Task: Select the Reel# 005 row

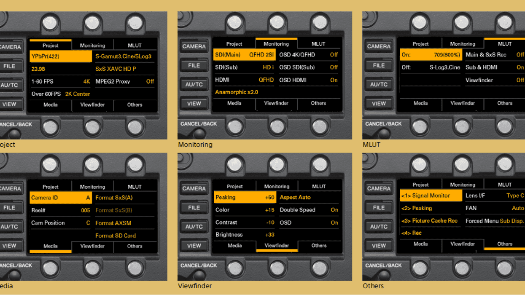Action: pyautogui.click(x=61, y=210)
